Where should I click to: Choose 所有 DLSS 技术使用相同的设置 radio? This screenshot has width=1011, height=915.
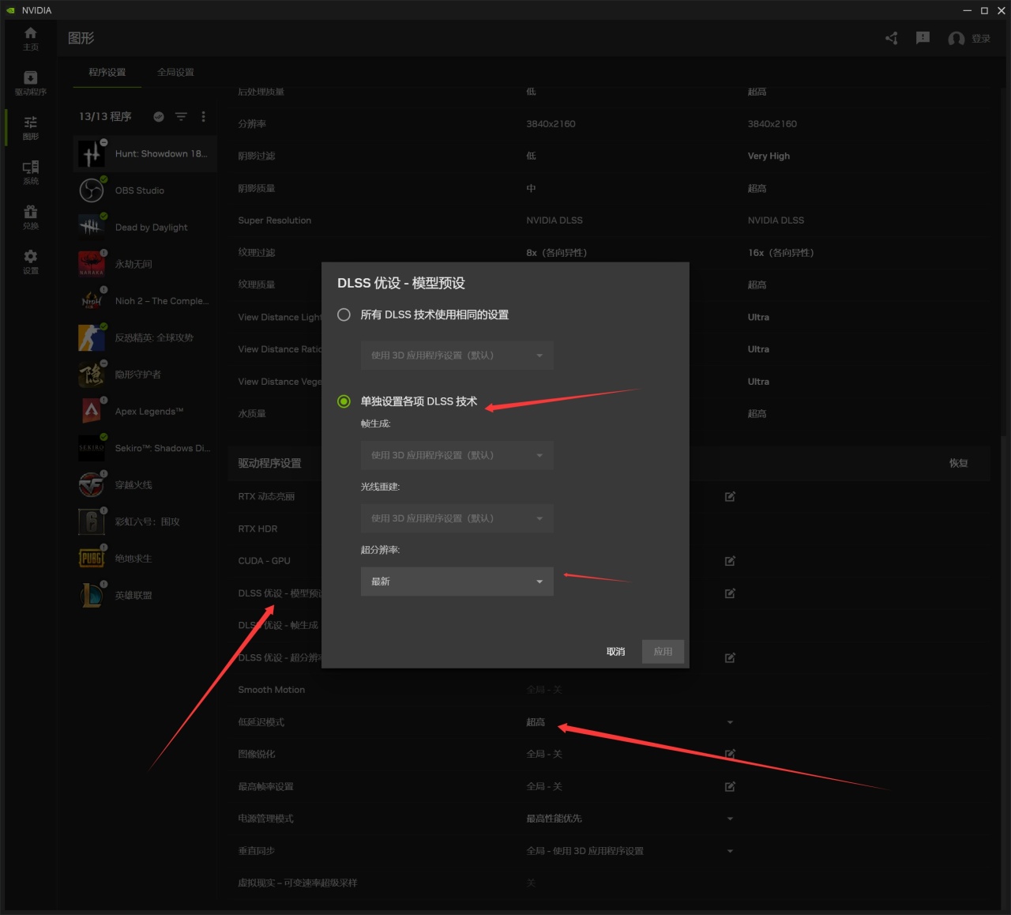344,314
